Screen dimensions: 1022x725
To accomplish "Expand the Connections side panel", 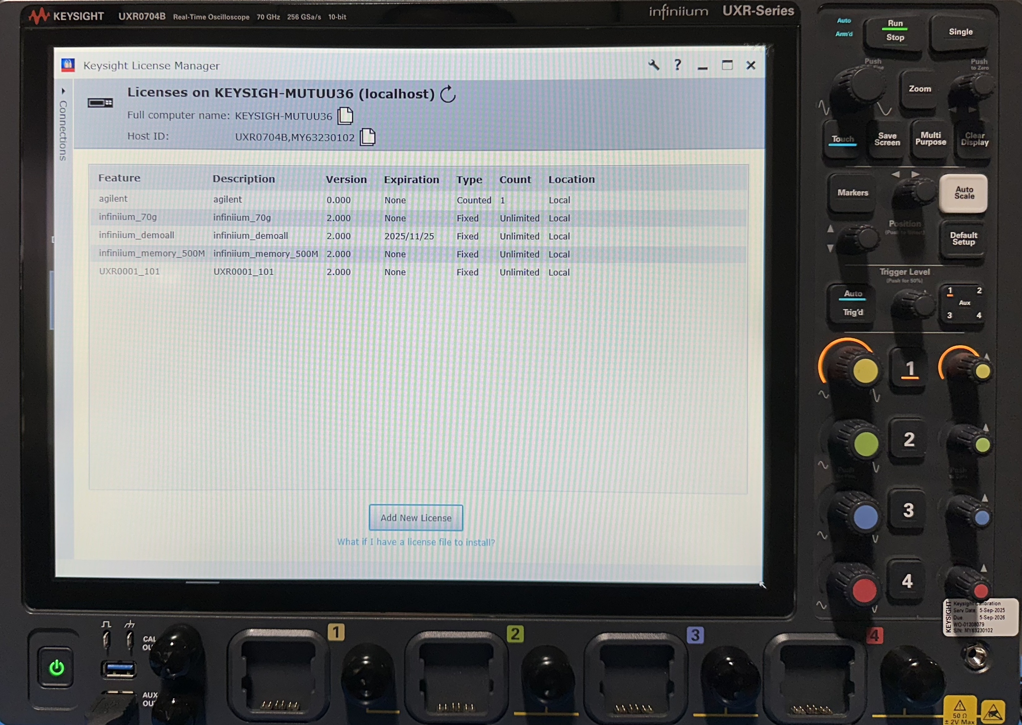I will point(63,91).
